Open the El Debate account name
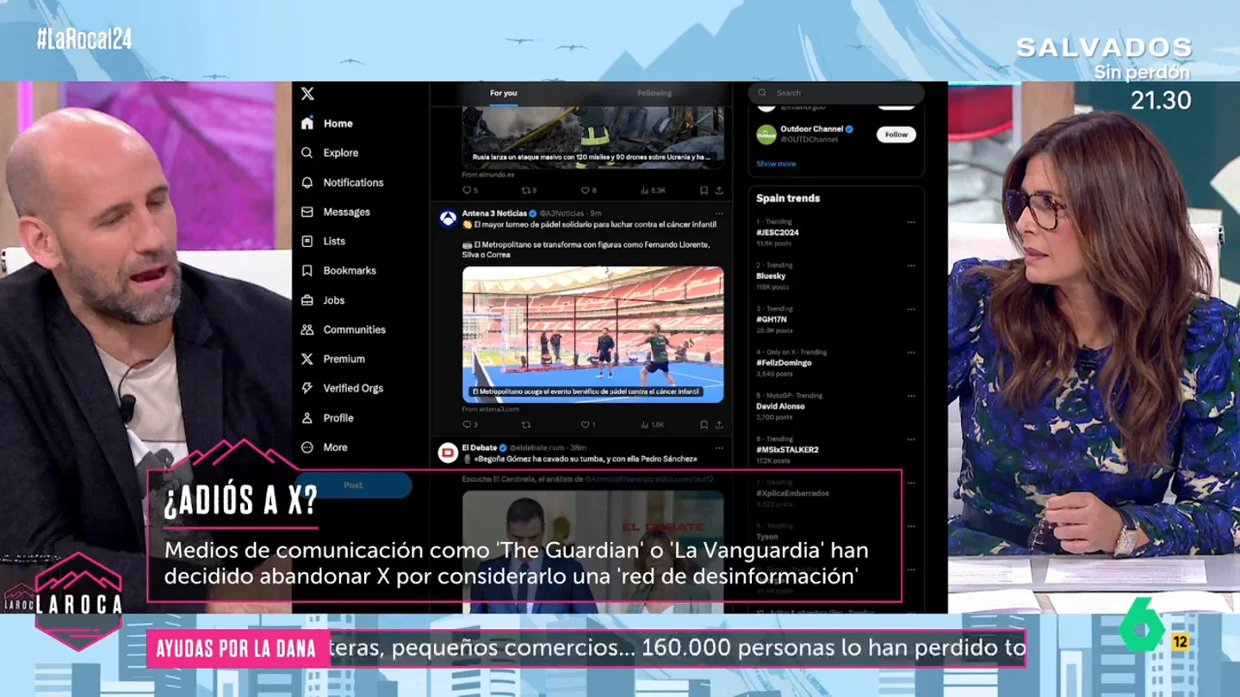Screen dimensions: 1240x697 [480, 447]
